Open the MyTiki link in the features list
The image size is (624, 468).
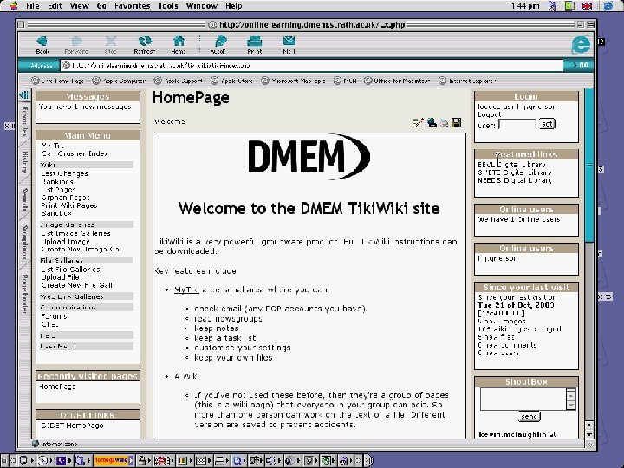pyautogui.click(x=186, y=289)
